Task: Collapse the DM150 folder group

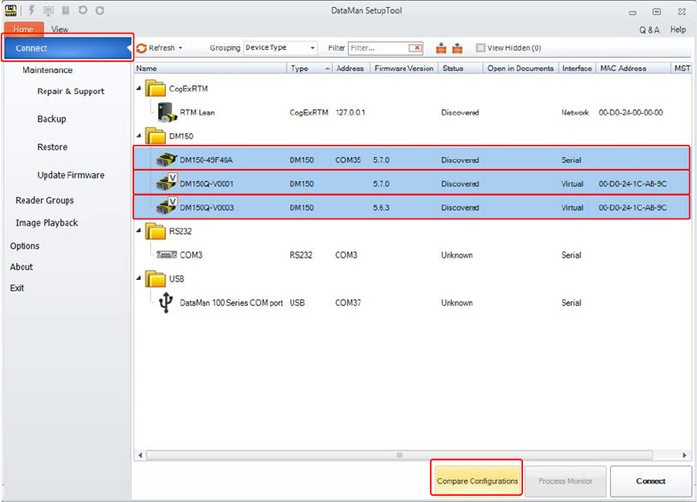Action: tap(139, 137)
